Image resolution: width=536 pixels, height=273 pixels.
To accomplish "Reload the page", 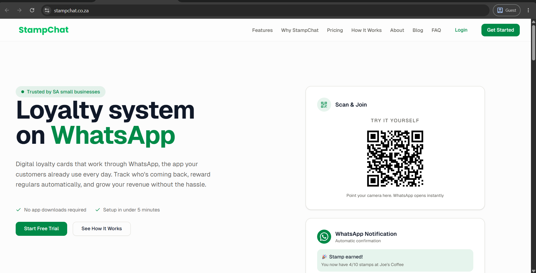I will coord(32,10).
